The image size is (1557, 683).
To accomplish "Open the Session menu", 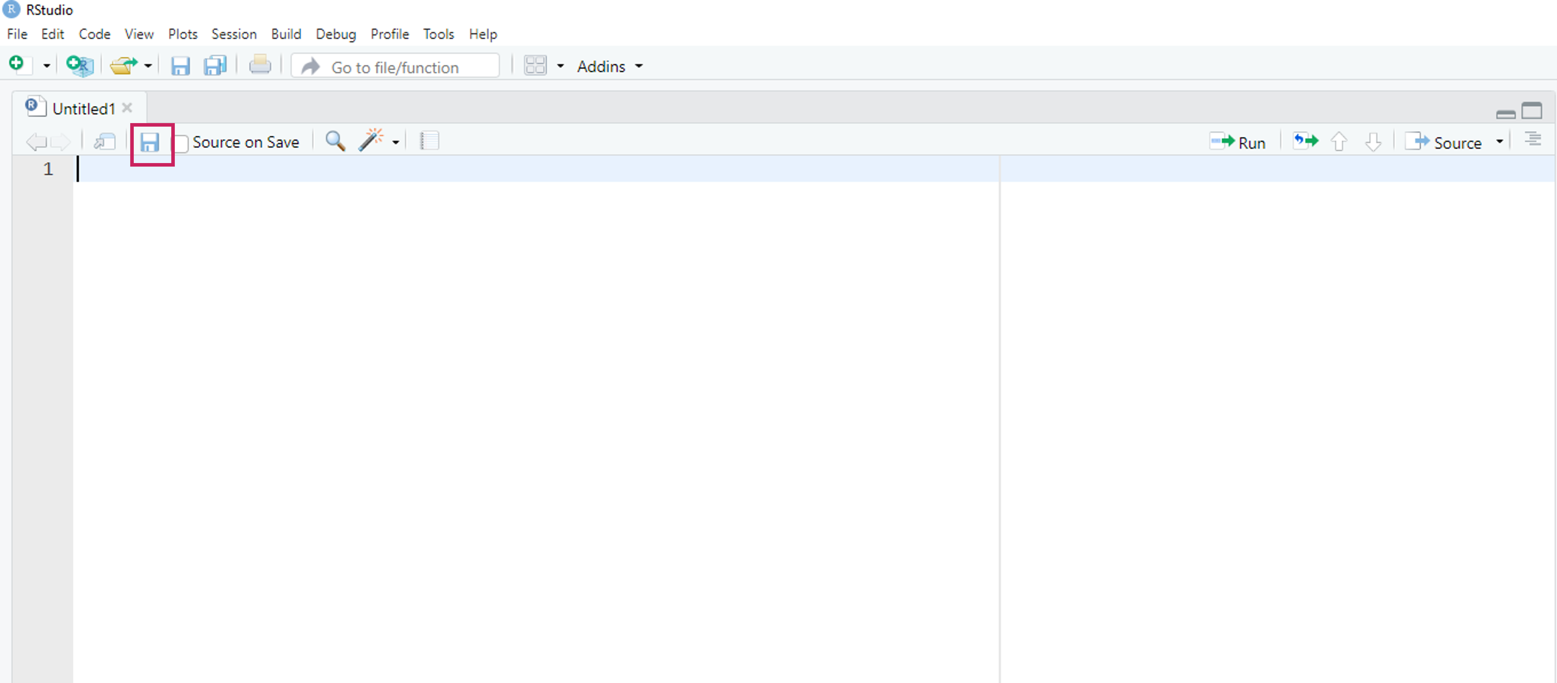I will [233, 34].
